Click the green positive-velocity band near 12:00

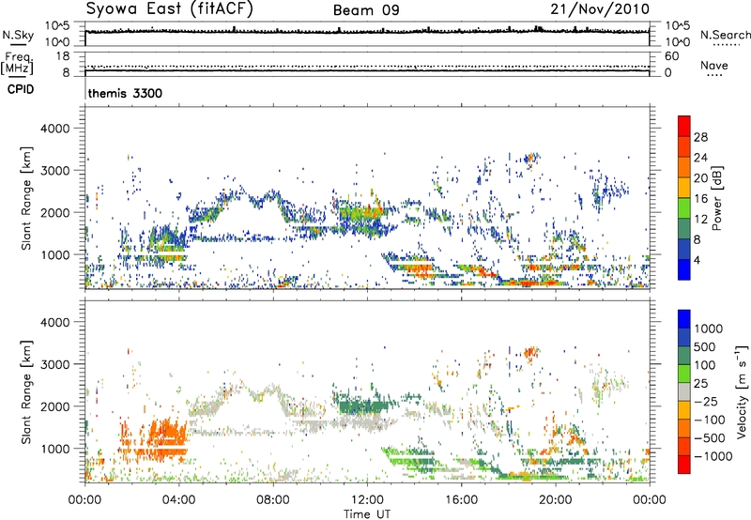[363, 407]
